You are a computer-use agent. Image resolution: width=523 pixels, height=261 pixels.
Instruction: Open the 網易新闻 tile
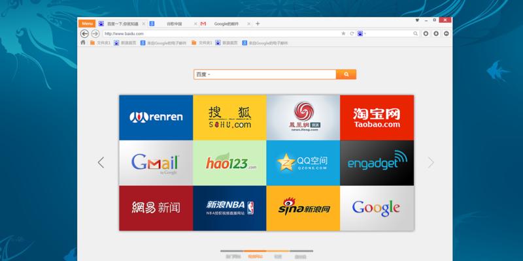click(156, 208)
